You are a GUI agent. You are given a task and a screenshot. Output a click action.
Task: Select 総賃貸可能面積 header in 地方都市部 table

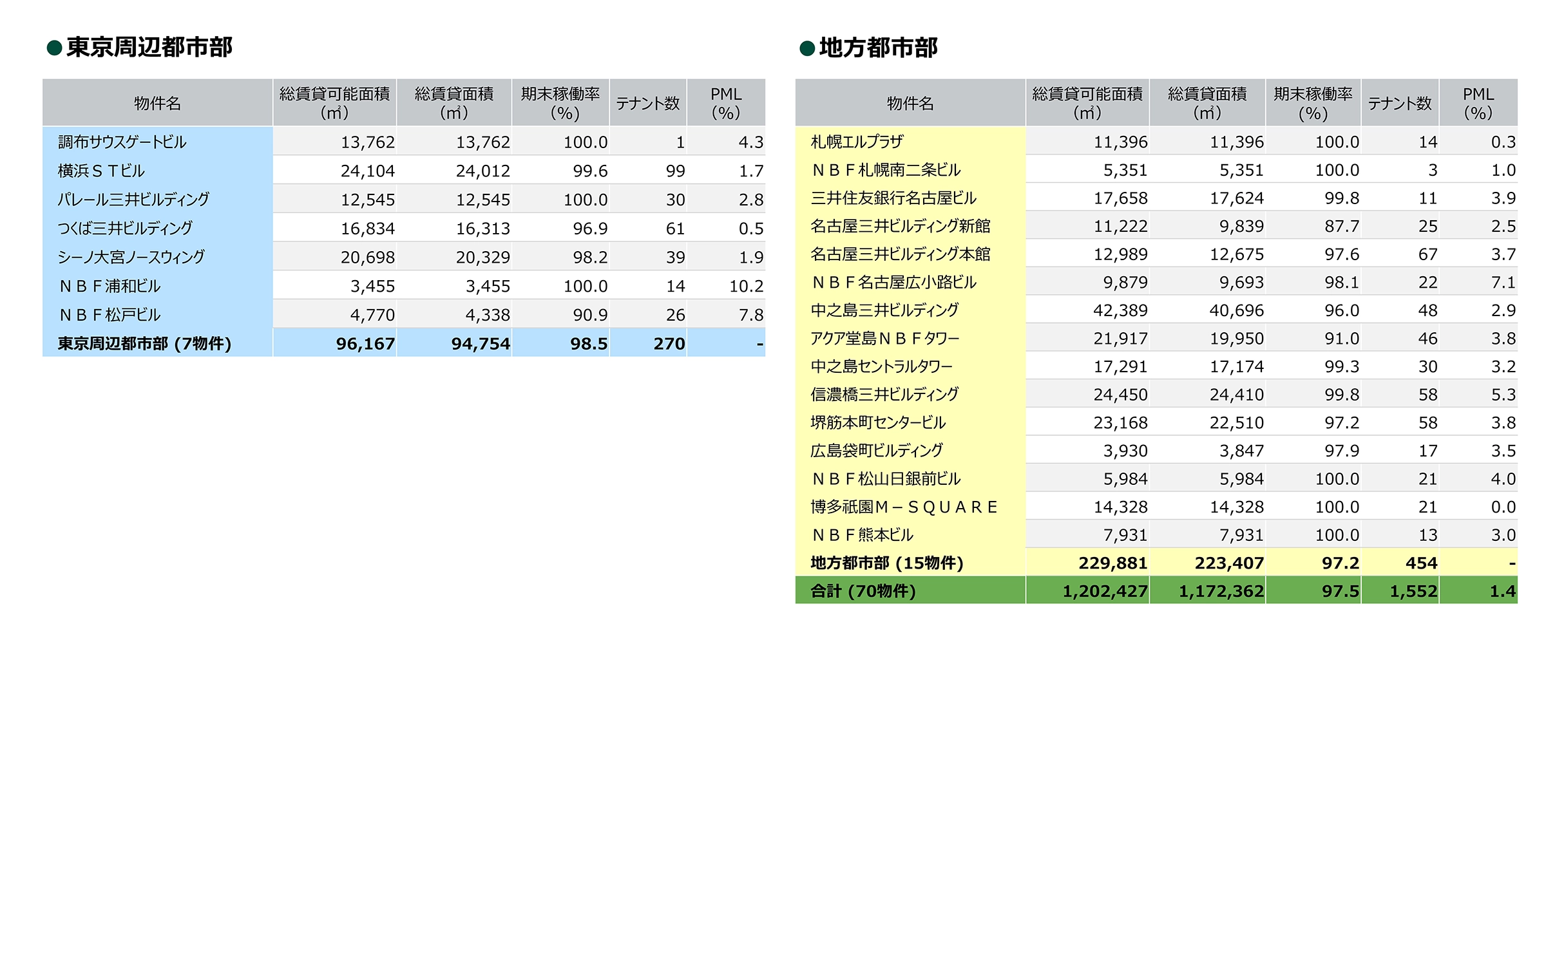tap(1087, 103)
